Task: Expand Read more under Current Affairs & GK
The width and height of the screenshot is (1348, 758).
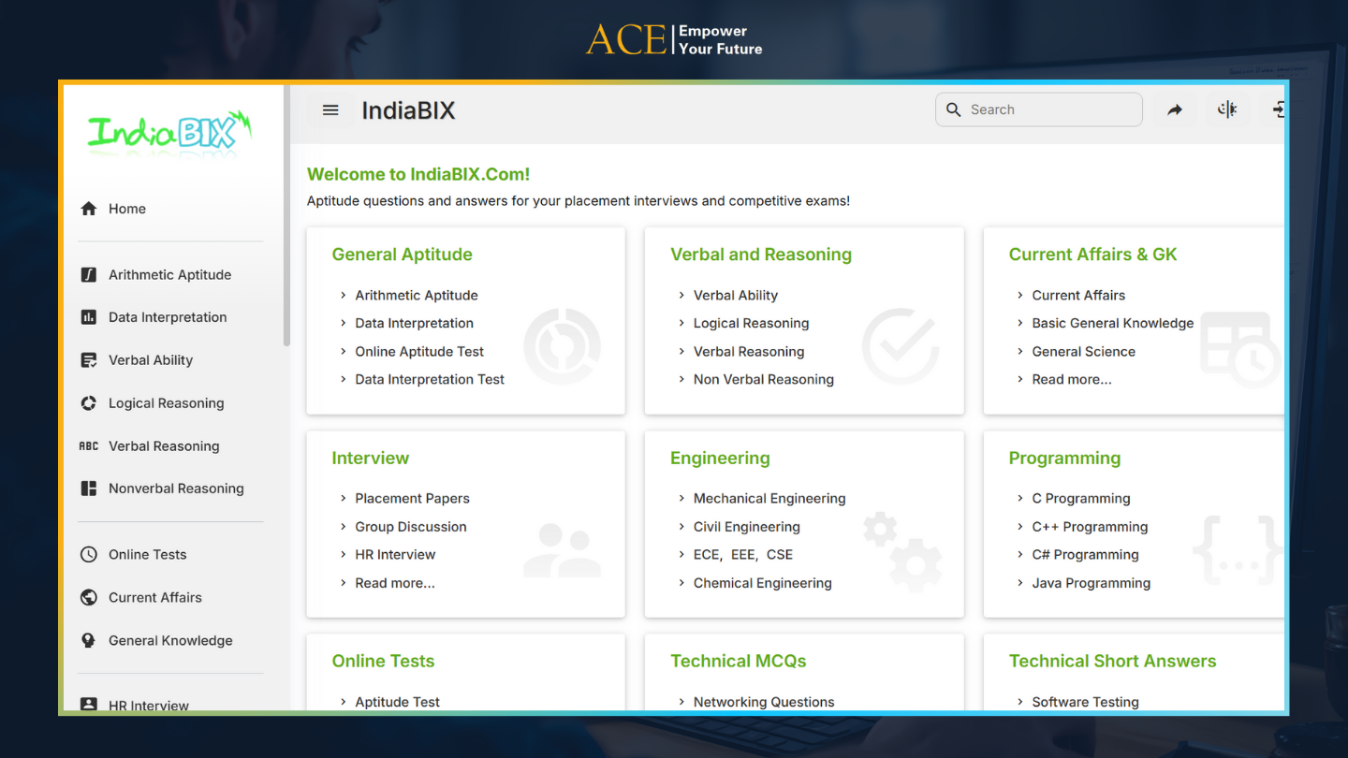Action: (1071, 380)
